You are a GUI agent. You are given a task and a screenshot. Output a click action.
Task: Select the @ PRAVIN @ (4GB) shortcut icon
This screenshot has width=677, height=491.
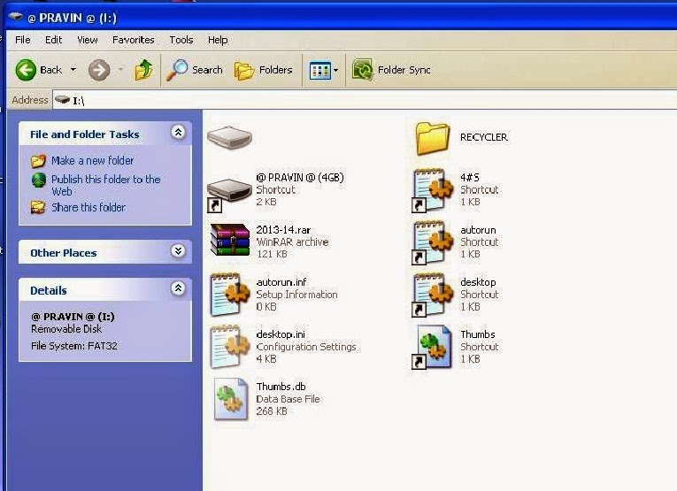229,193
